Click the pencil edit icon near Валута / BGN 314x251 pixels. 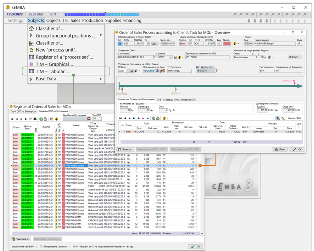(283, 118)
